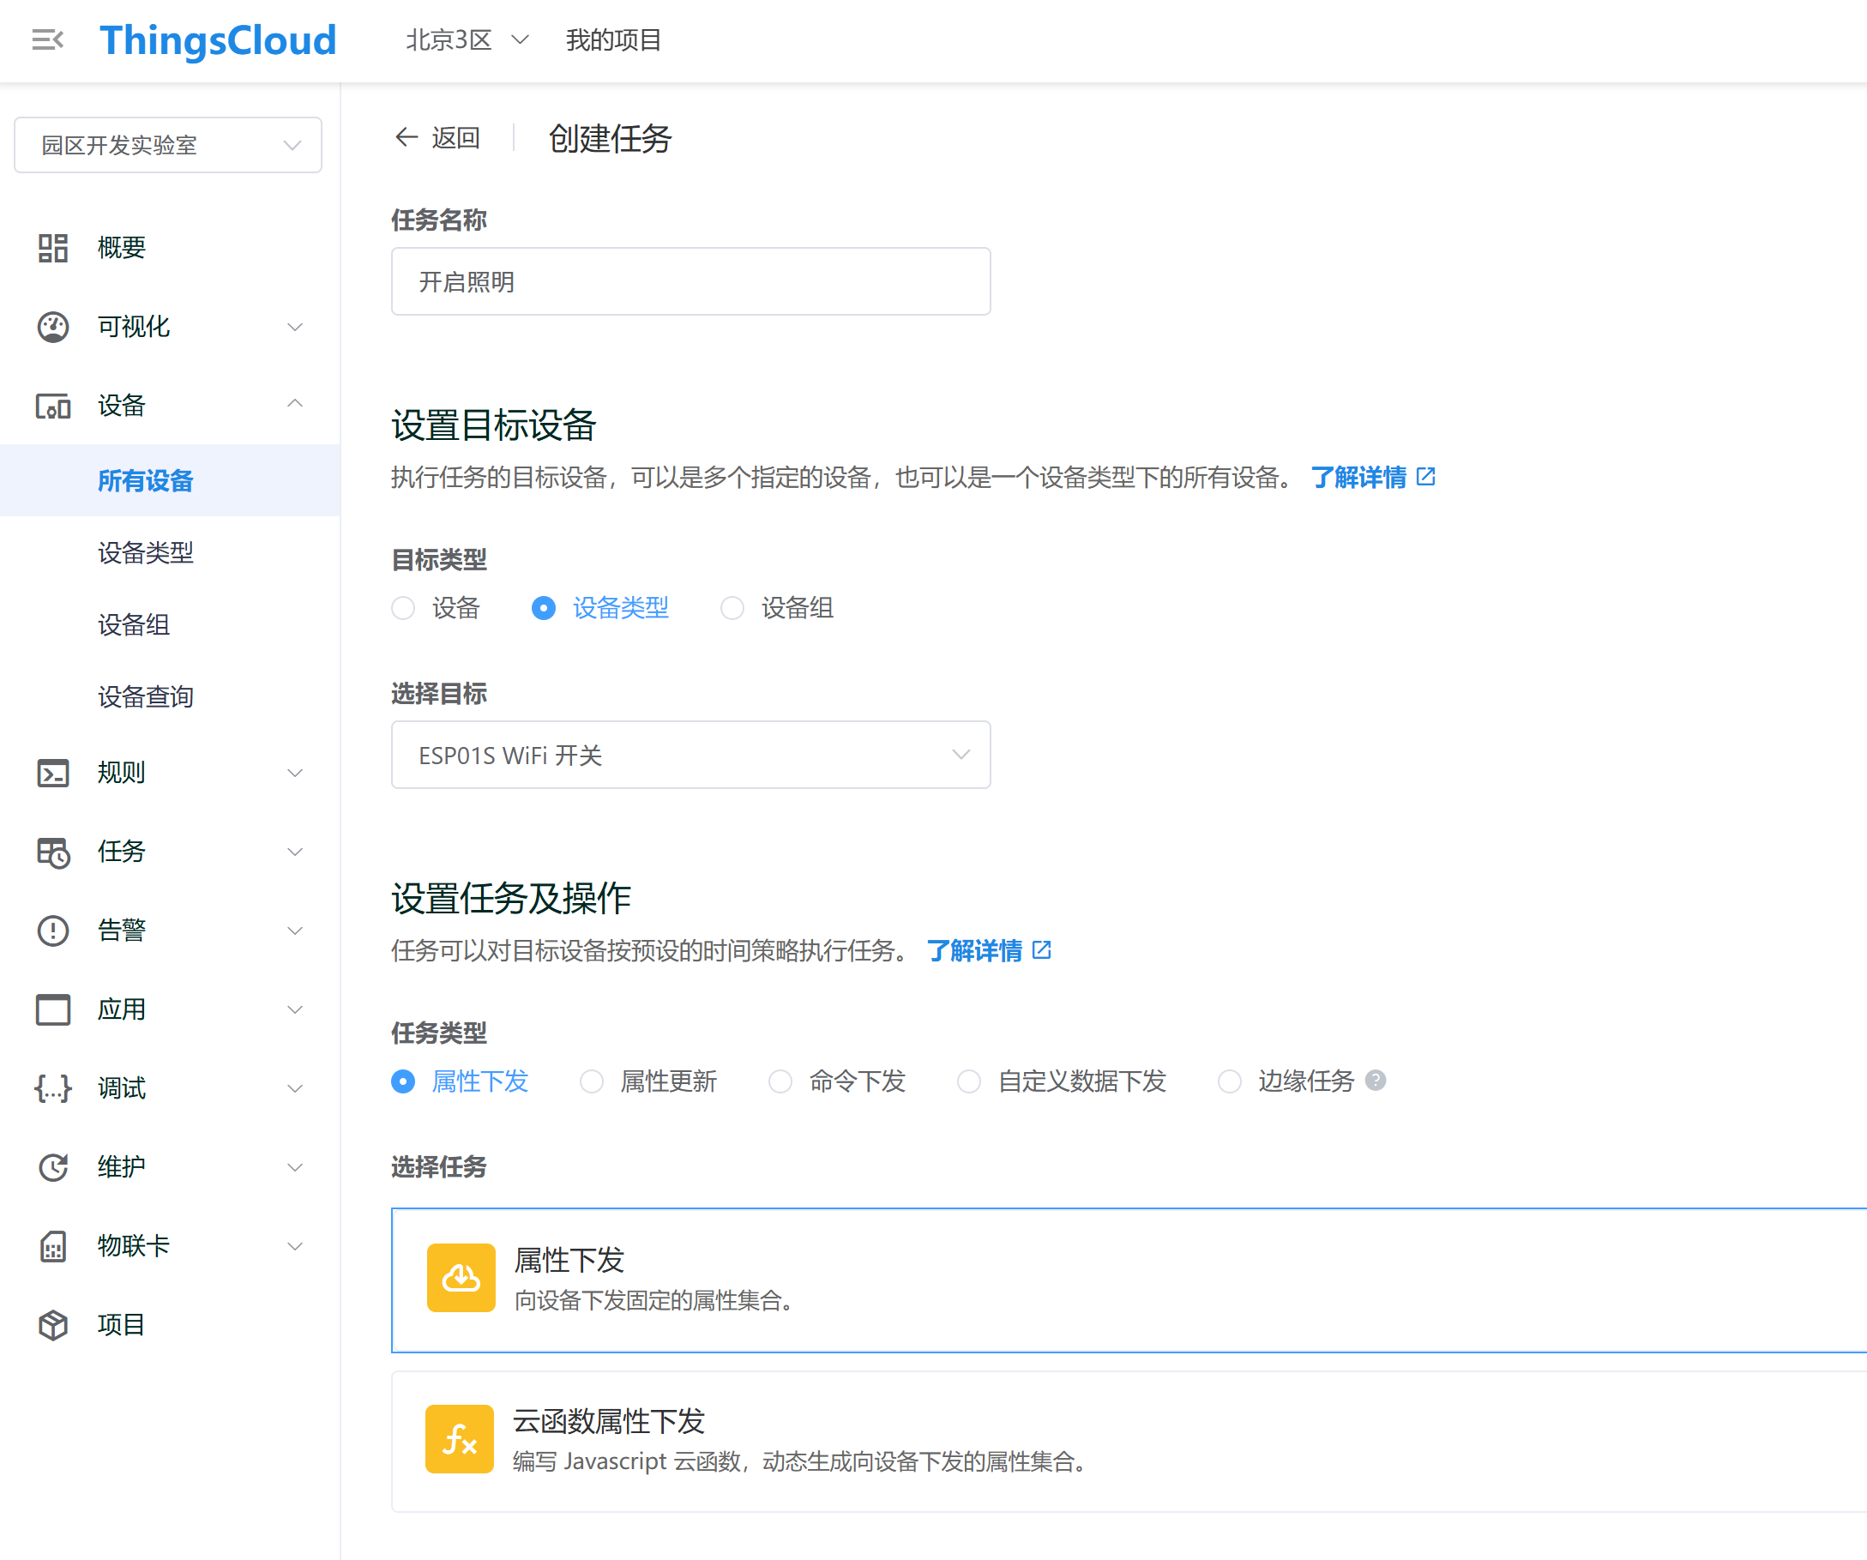Click the 可视化 dashboard gauge icon
The height and width of the screenshot is (1560, 1867).
coord(53,327)
